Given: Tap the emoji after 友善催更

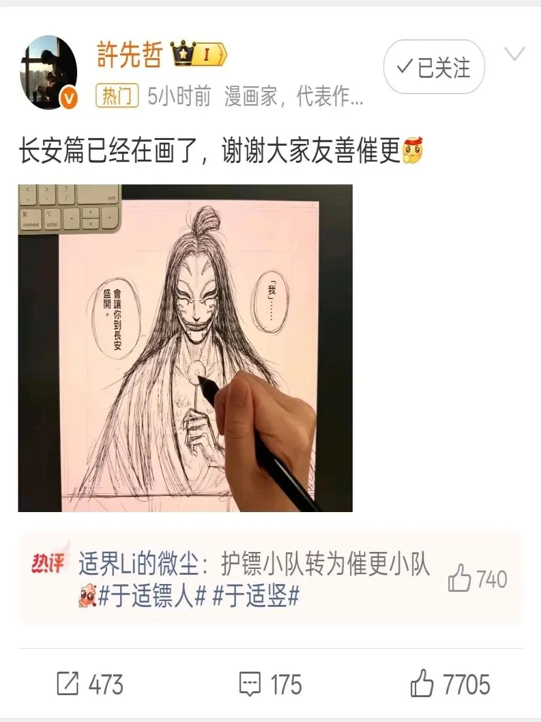Looking at the screenshot, I should (x=413, y=151).
